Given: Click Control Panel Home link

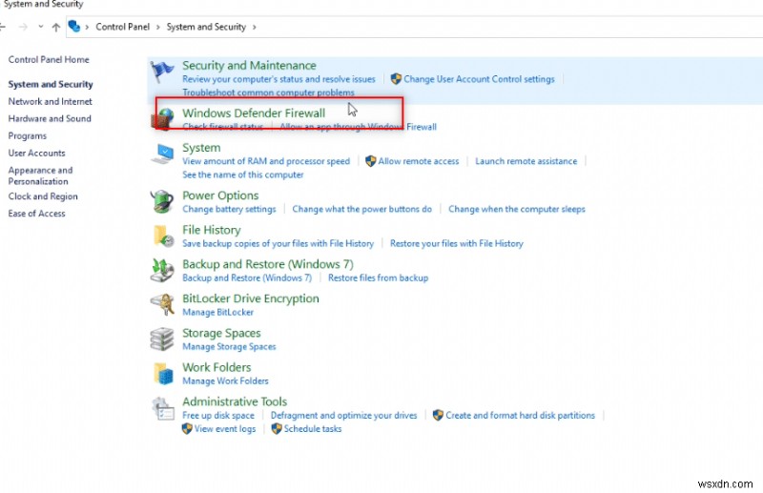Looking at the screenshot, I should (49, 59).
